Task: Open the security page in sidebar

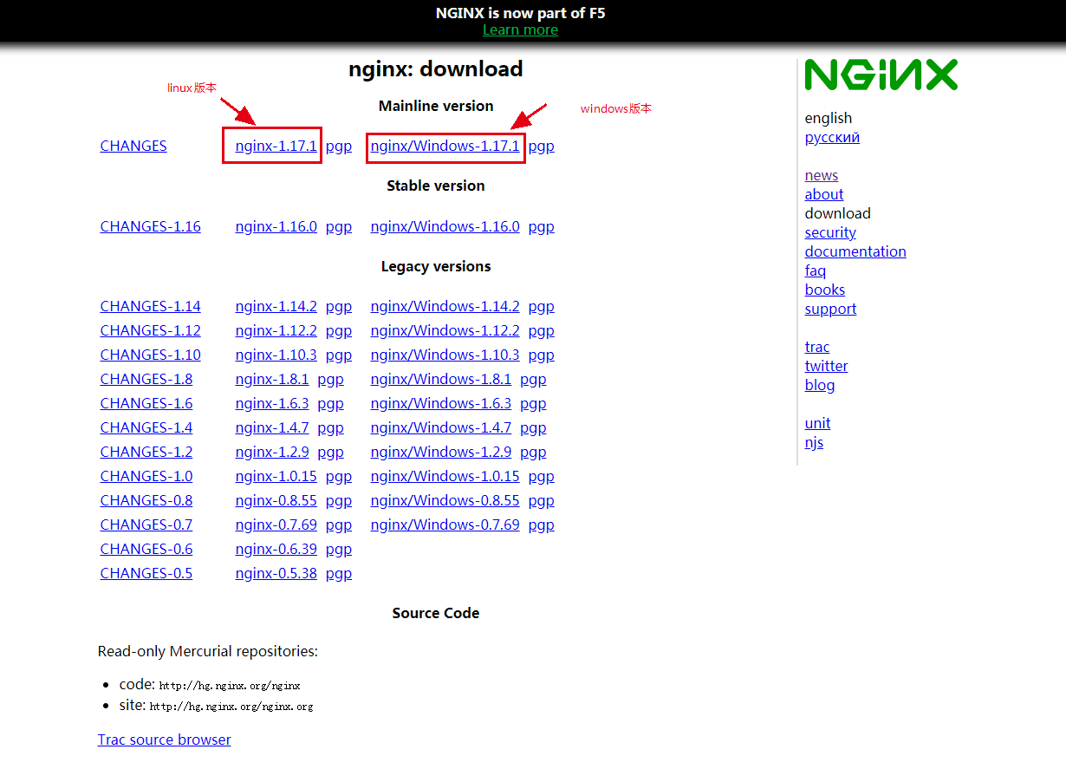Action: click(x=829, y=232)
